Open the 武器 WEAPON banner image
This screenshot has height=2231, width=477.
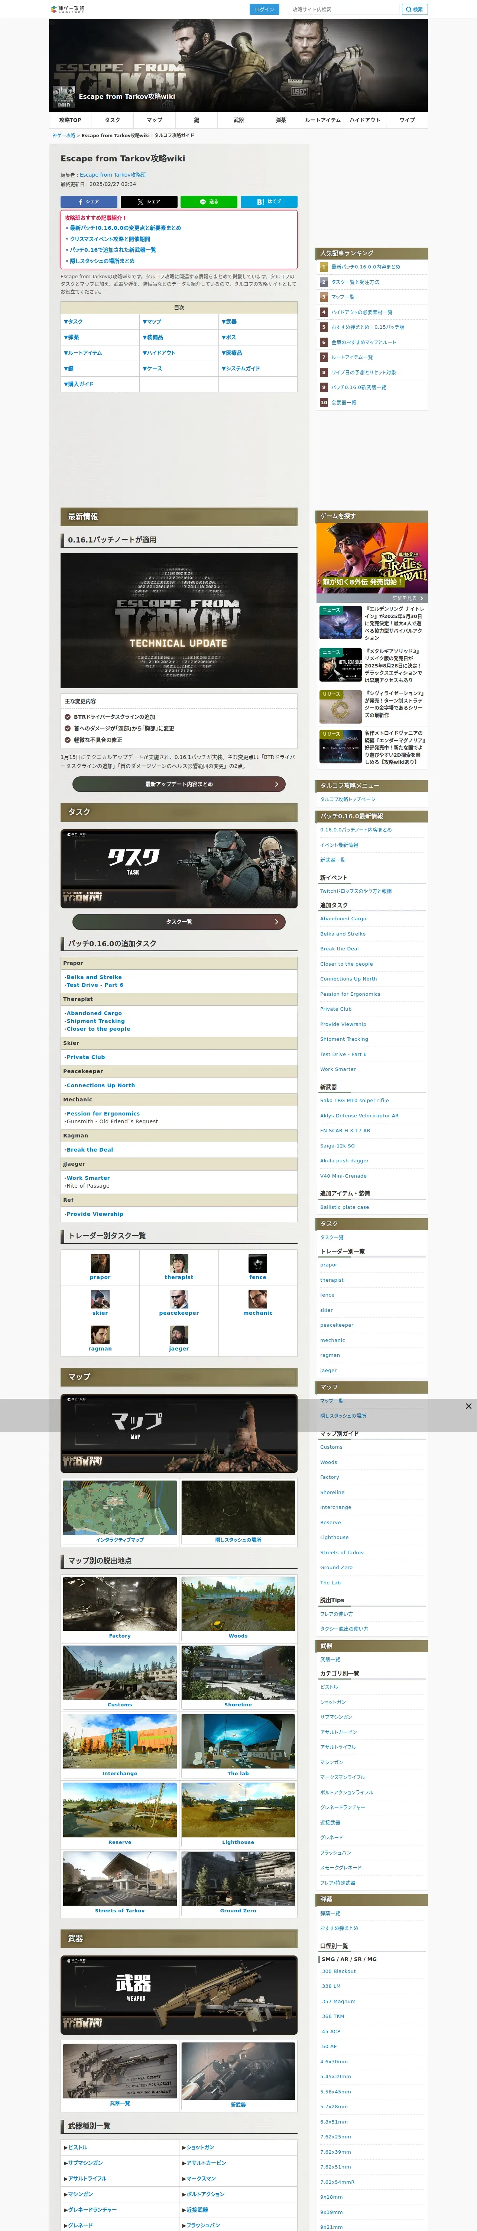click(x=179, y=1995)
